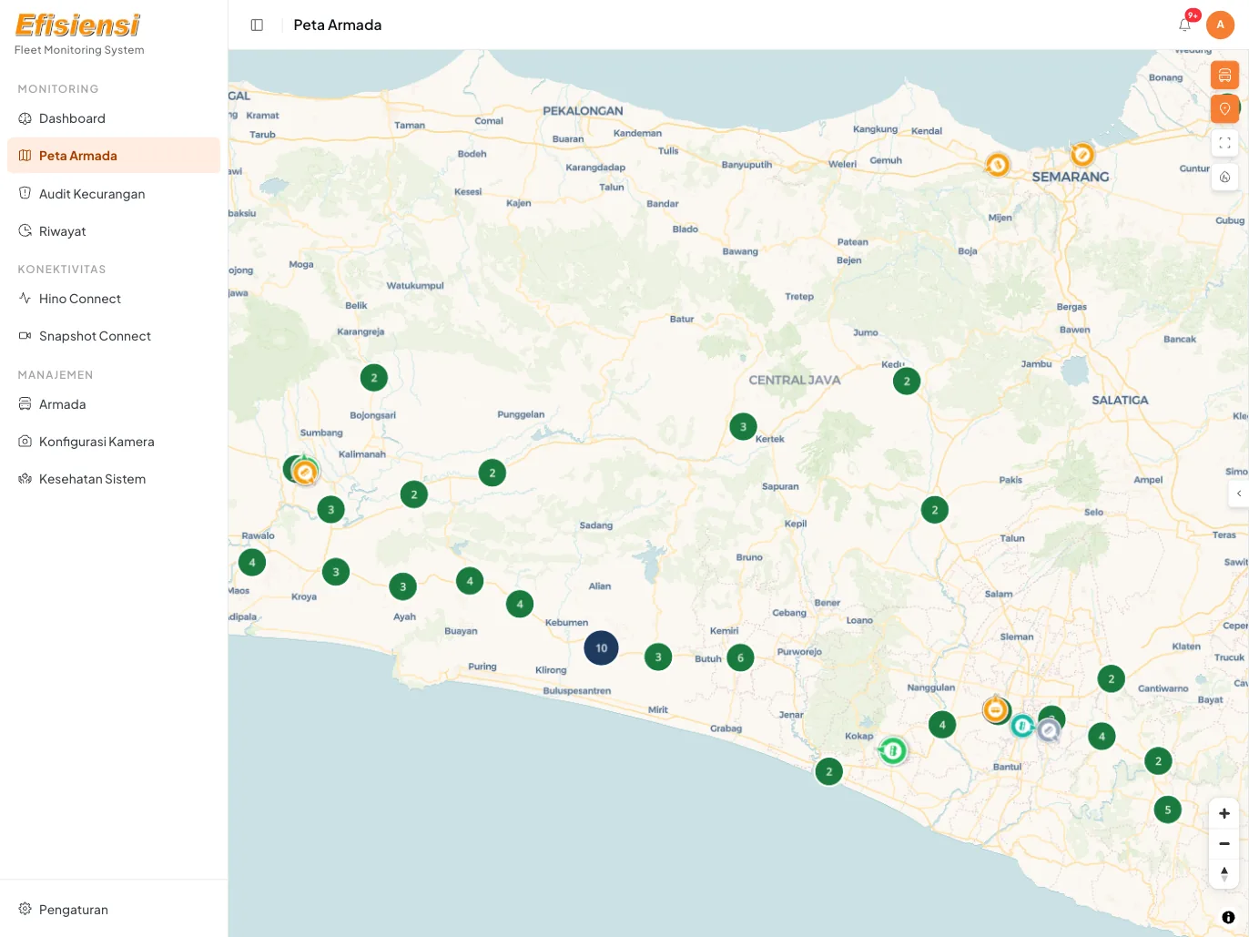Screen dimensions: 1249x937
Task: Zoom in on the map
Action: (1224, 813)
